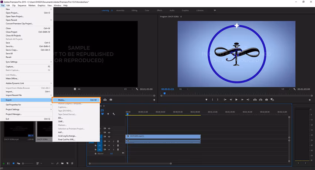Viewport: 315px width, 170px height.
Task: Click Export Frame camera icon in Program monitor
Action: (x=266, y=99)
